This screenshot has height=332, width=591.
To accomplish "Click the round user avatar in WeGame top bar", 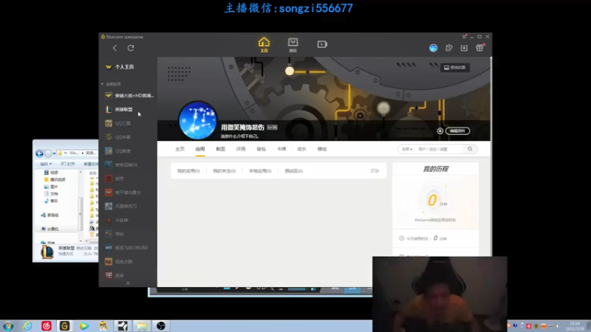I will (433, 48).
